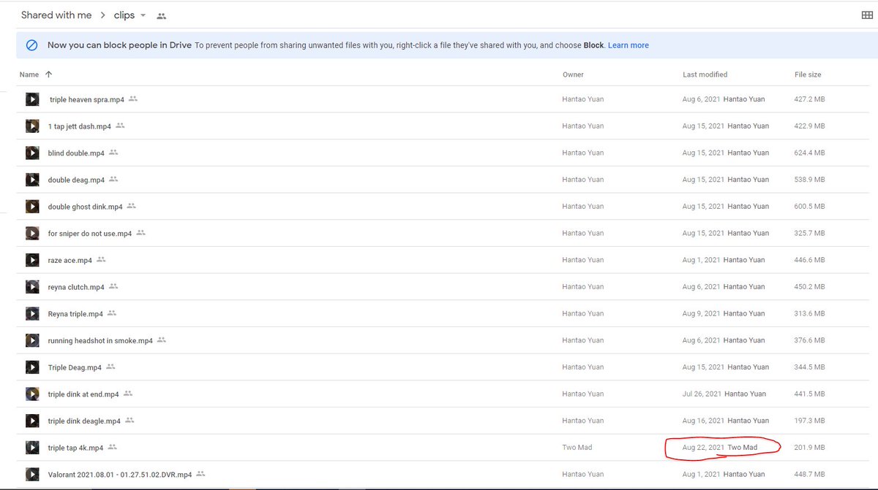Open the clips folder dropdown menu
878x490 pixels.
(x=143, y=16)
